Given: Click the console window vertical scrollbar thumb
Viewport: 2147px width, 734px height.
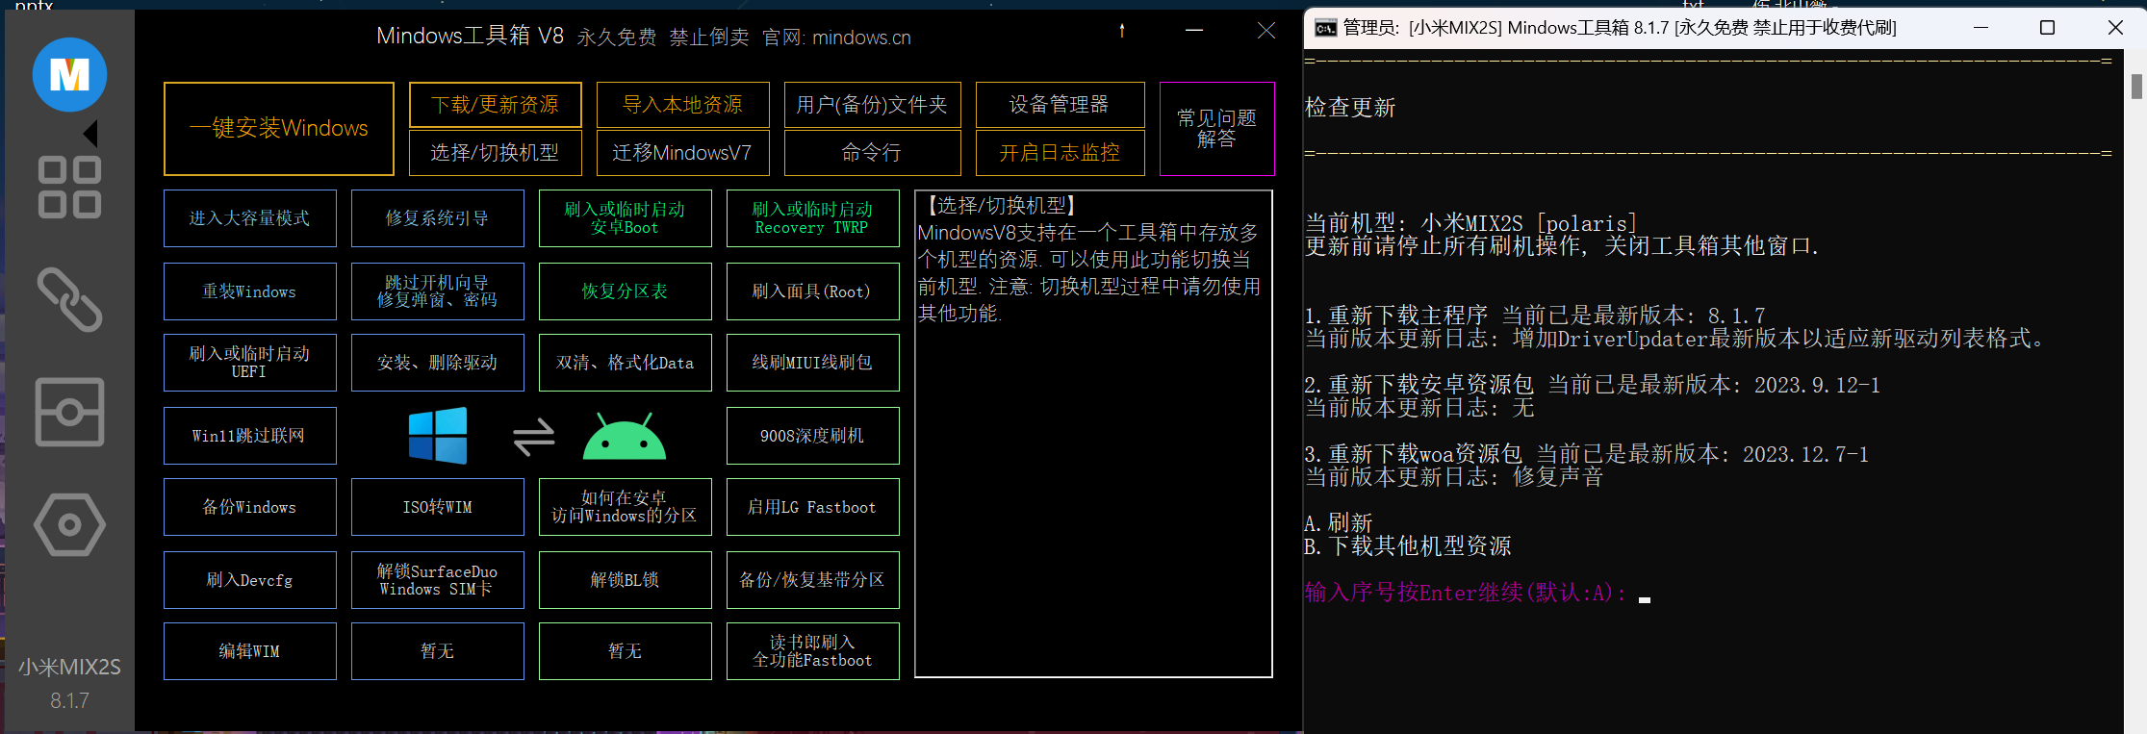Looking at the screenshot, I should point(2136,87).
